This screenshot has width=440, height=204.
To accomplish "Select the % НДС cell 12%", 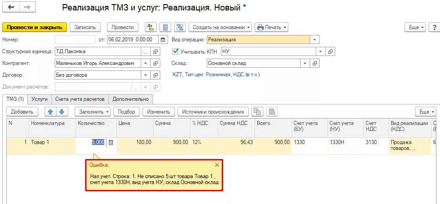I will click(204, 145).
